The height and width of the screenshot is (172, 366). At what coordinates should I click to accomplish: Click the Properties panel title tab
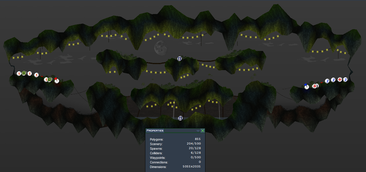155,131
